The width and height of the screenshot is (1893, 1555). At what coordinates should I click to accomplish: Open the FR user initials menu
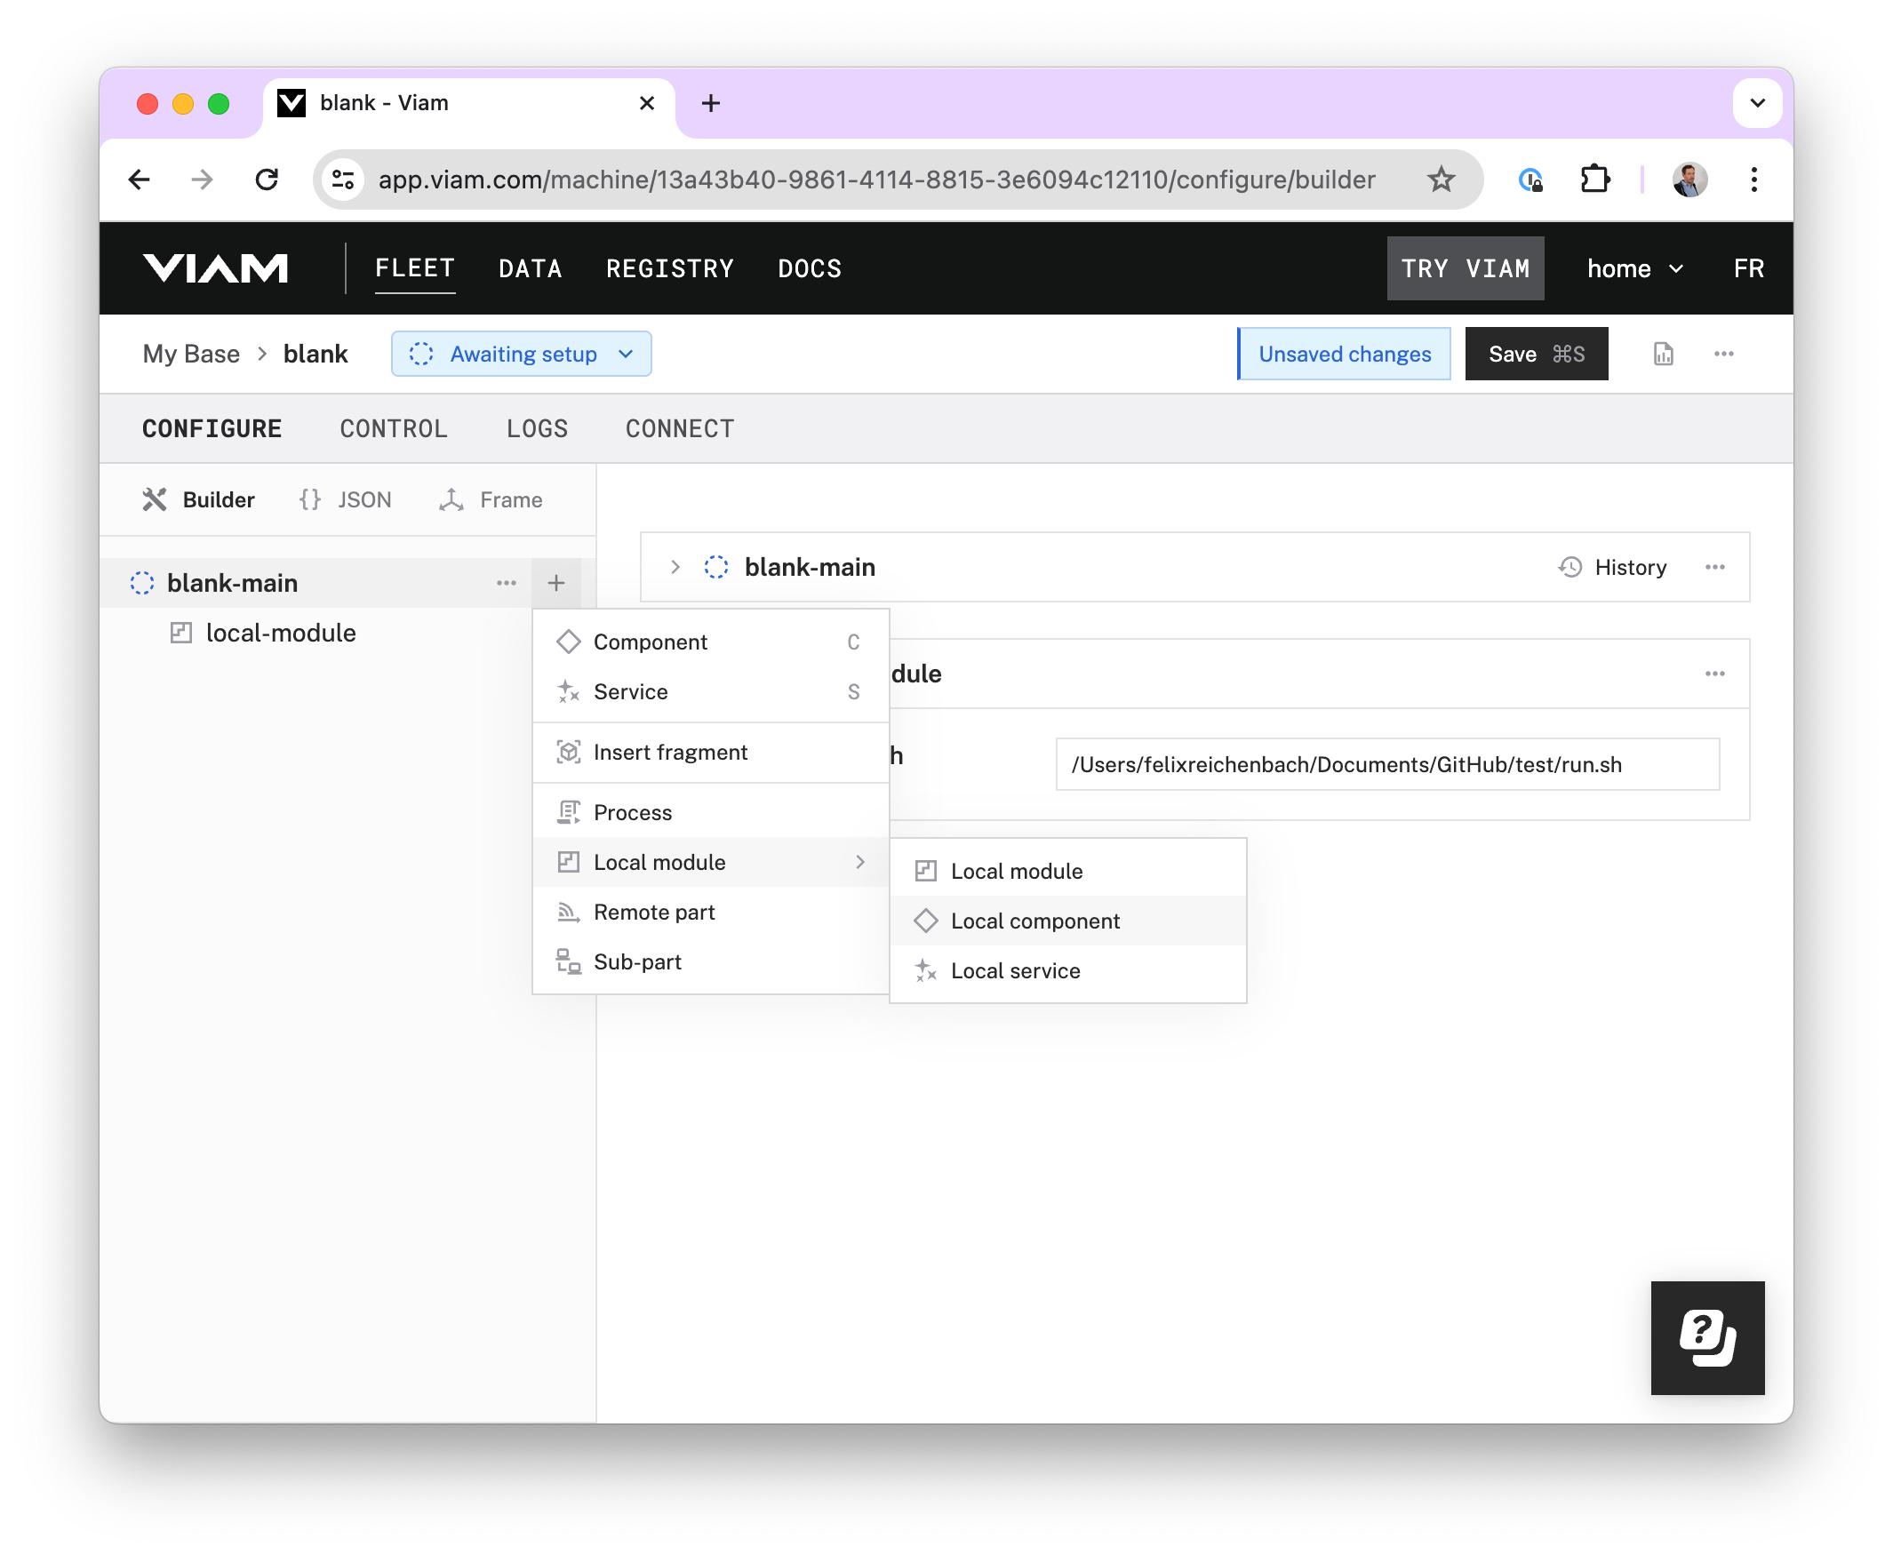(x=1747, y=267)
